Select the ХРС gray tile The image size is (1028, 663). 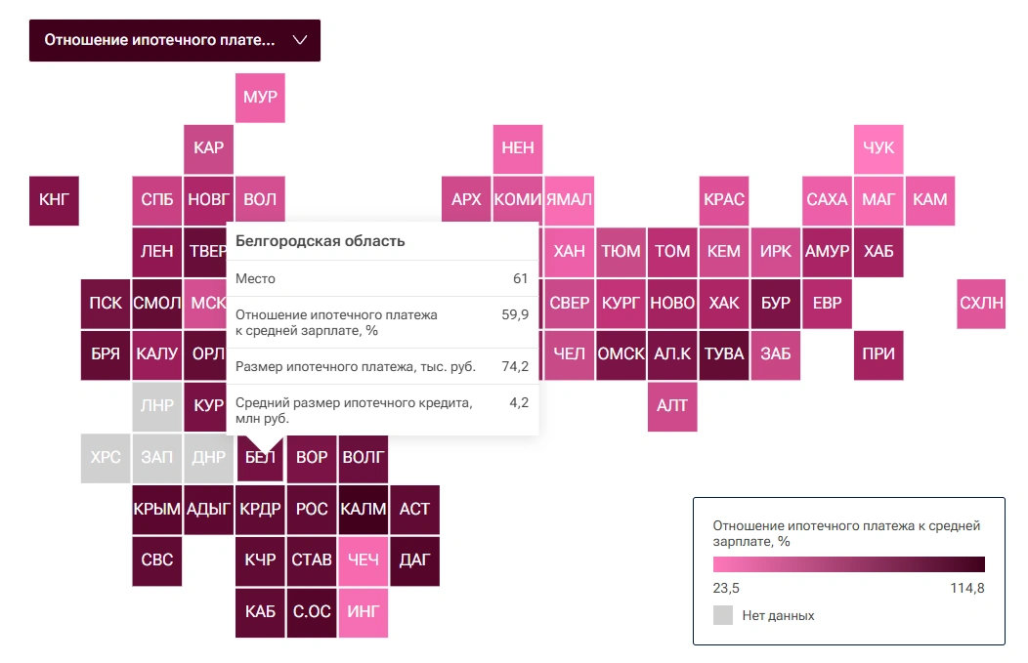[106, 457]
